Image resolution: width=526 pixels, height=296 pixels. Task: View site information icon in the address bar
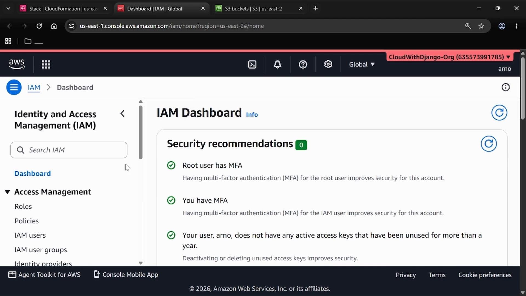point(72,26)
